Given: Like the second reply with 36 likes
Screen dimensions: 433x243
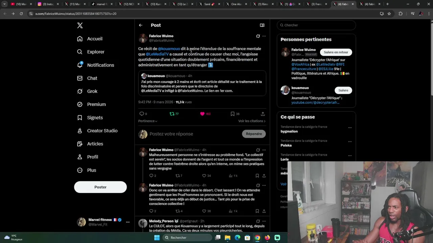Looking at the screenshot, I should (206, 211).
